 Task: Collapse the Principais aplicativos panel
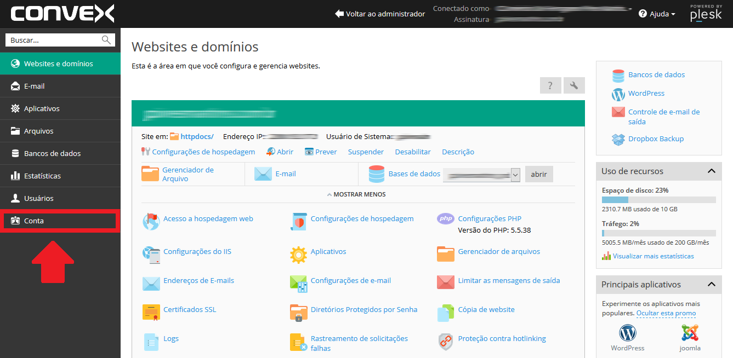pos(712,284)
